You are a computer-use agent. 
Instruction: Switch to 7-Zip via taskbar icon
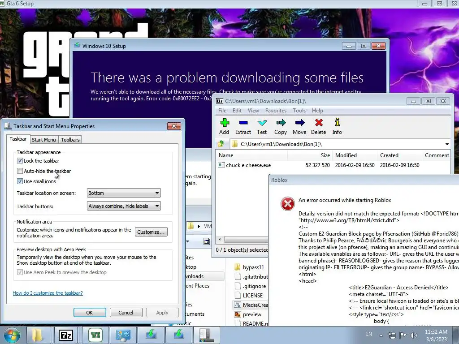click(x=66, y=335)
